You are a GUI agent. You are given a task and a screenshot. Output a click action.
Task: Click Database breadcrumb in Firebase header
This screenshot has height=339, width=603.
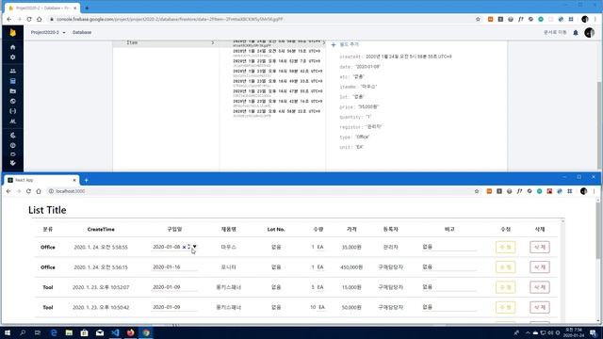pyautogui.click(x=82, y=33)
